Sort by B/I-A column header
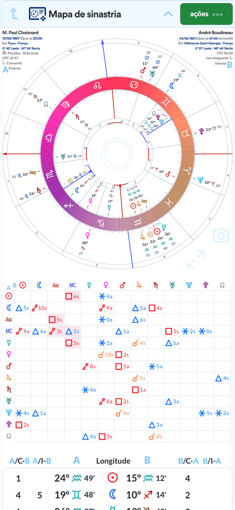The height and width of the screenshot is (510, 235). point(212,461)
